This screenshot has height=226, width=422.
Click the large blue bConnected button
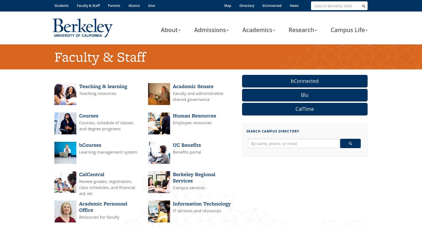(305, 81)
